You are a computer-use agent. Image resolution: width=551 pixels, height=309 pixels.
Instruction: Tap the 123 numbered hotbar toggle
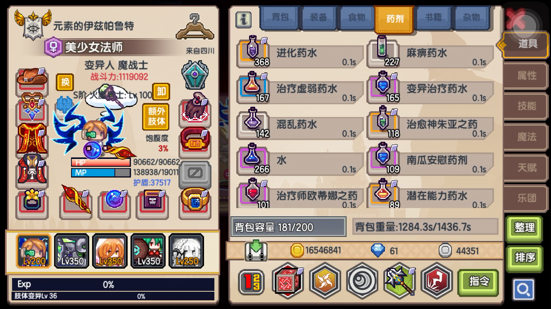[x=251, y=281]
